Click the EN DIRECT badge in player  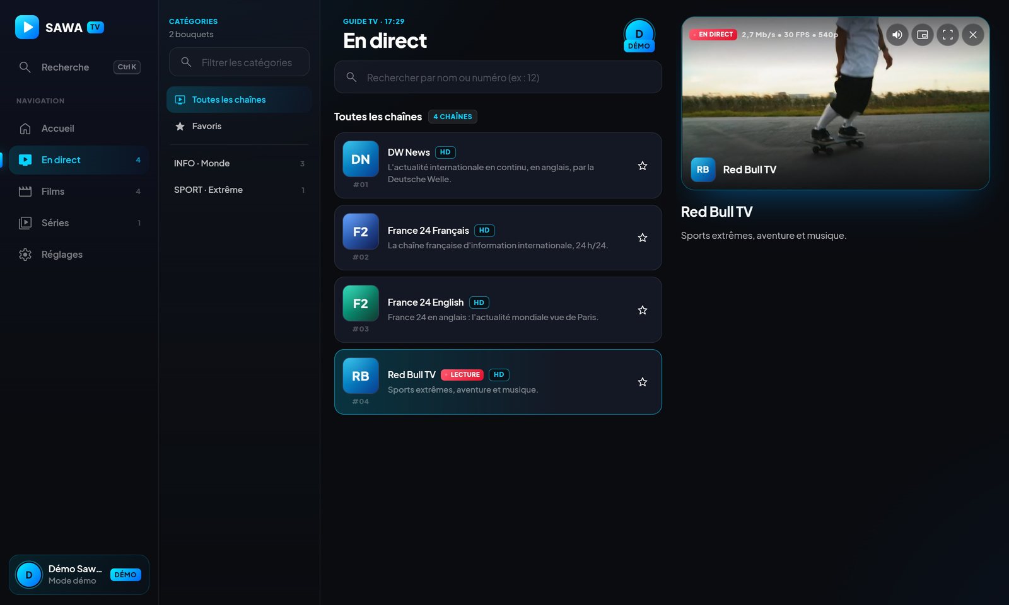(x=713, y=35)
